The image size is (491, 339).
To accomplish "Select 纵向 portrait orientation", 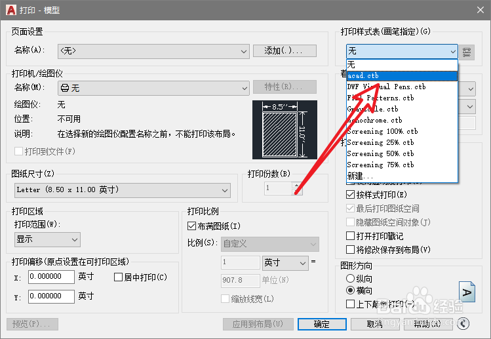I will coord(350,278).
